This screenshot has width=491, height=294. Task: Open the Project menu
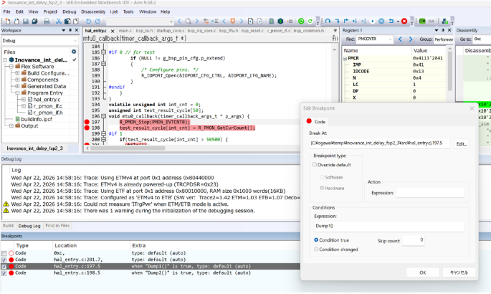coord(50,11)
